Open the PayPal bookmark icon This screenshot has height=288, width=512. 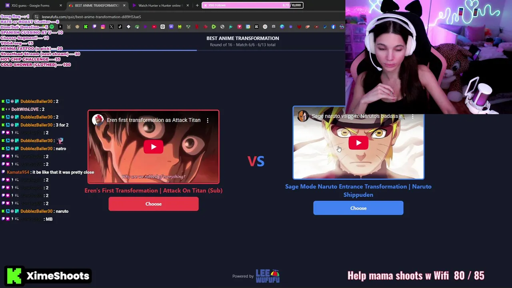325,27
